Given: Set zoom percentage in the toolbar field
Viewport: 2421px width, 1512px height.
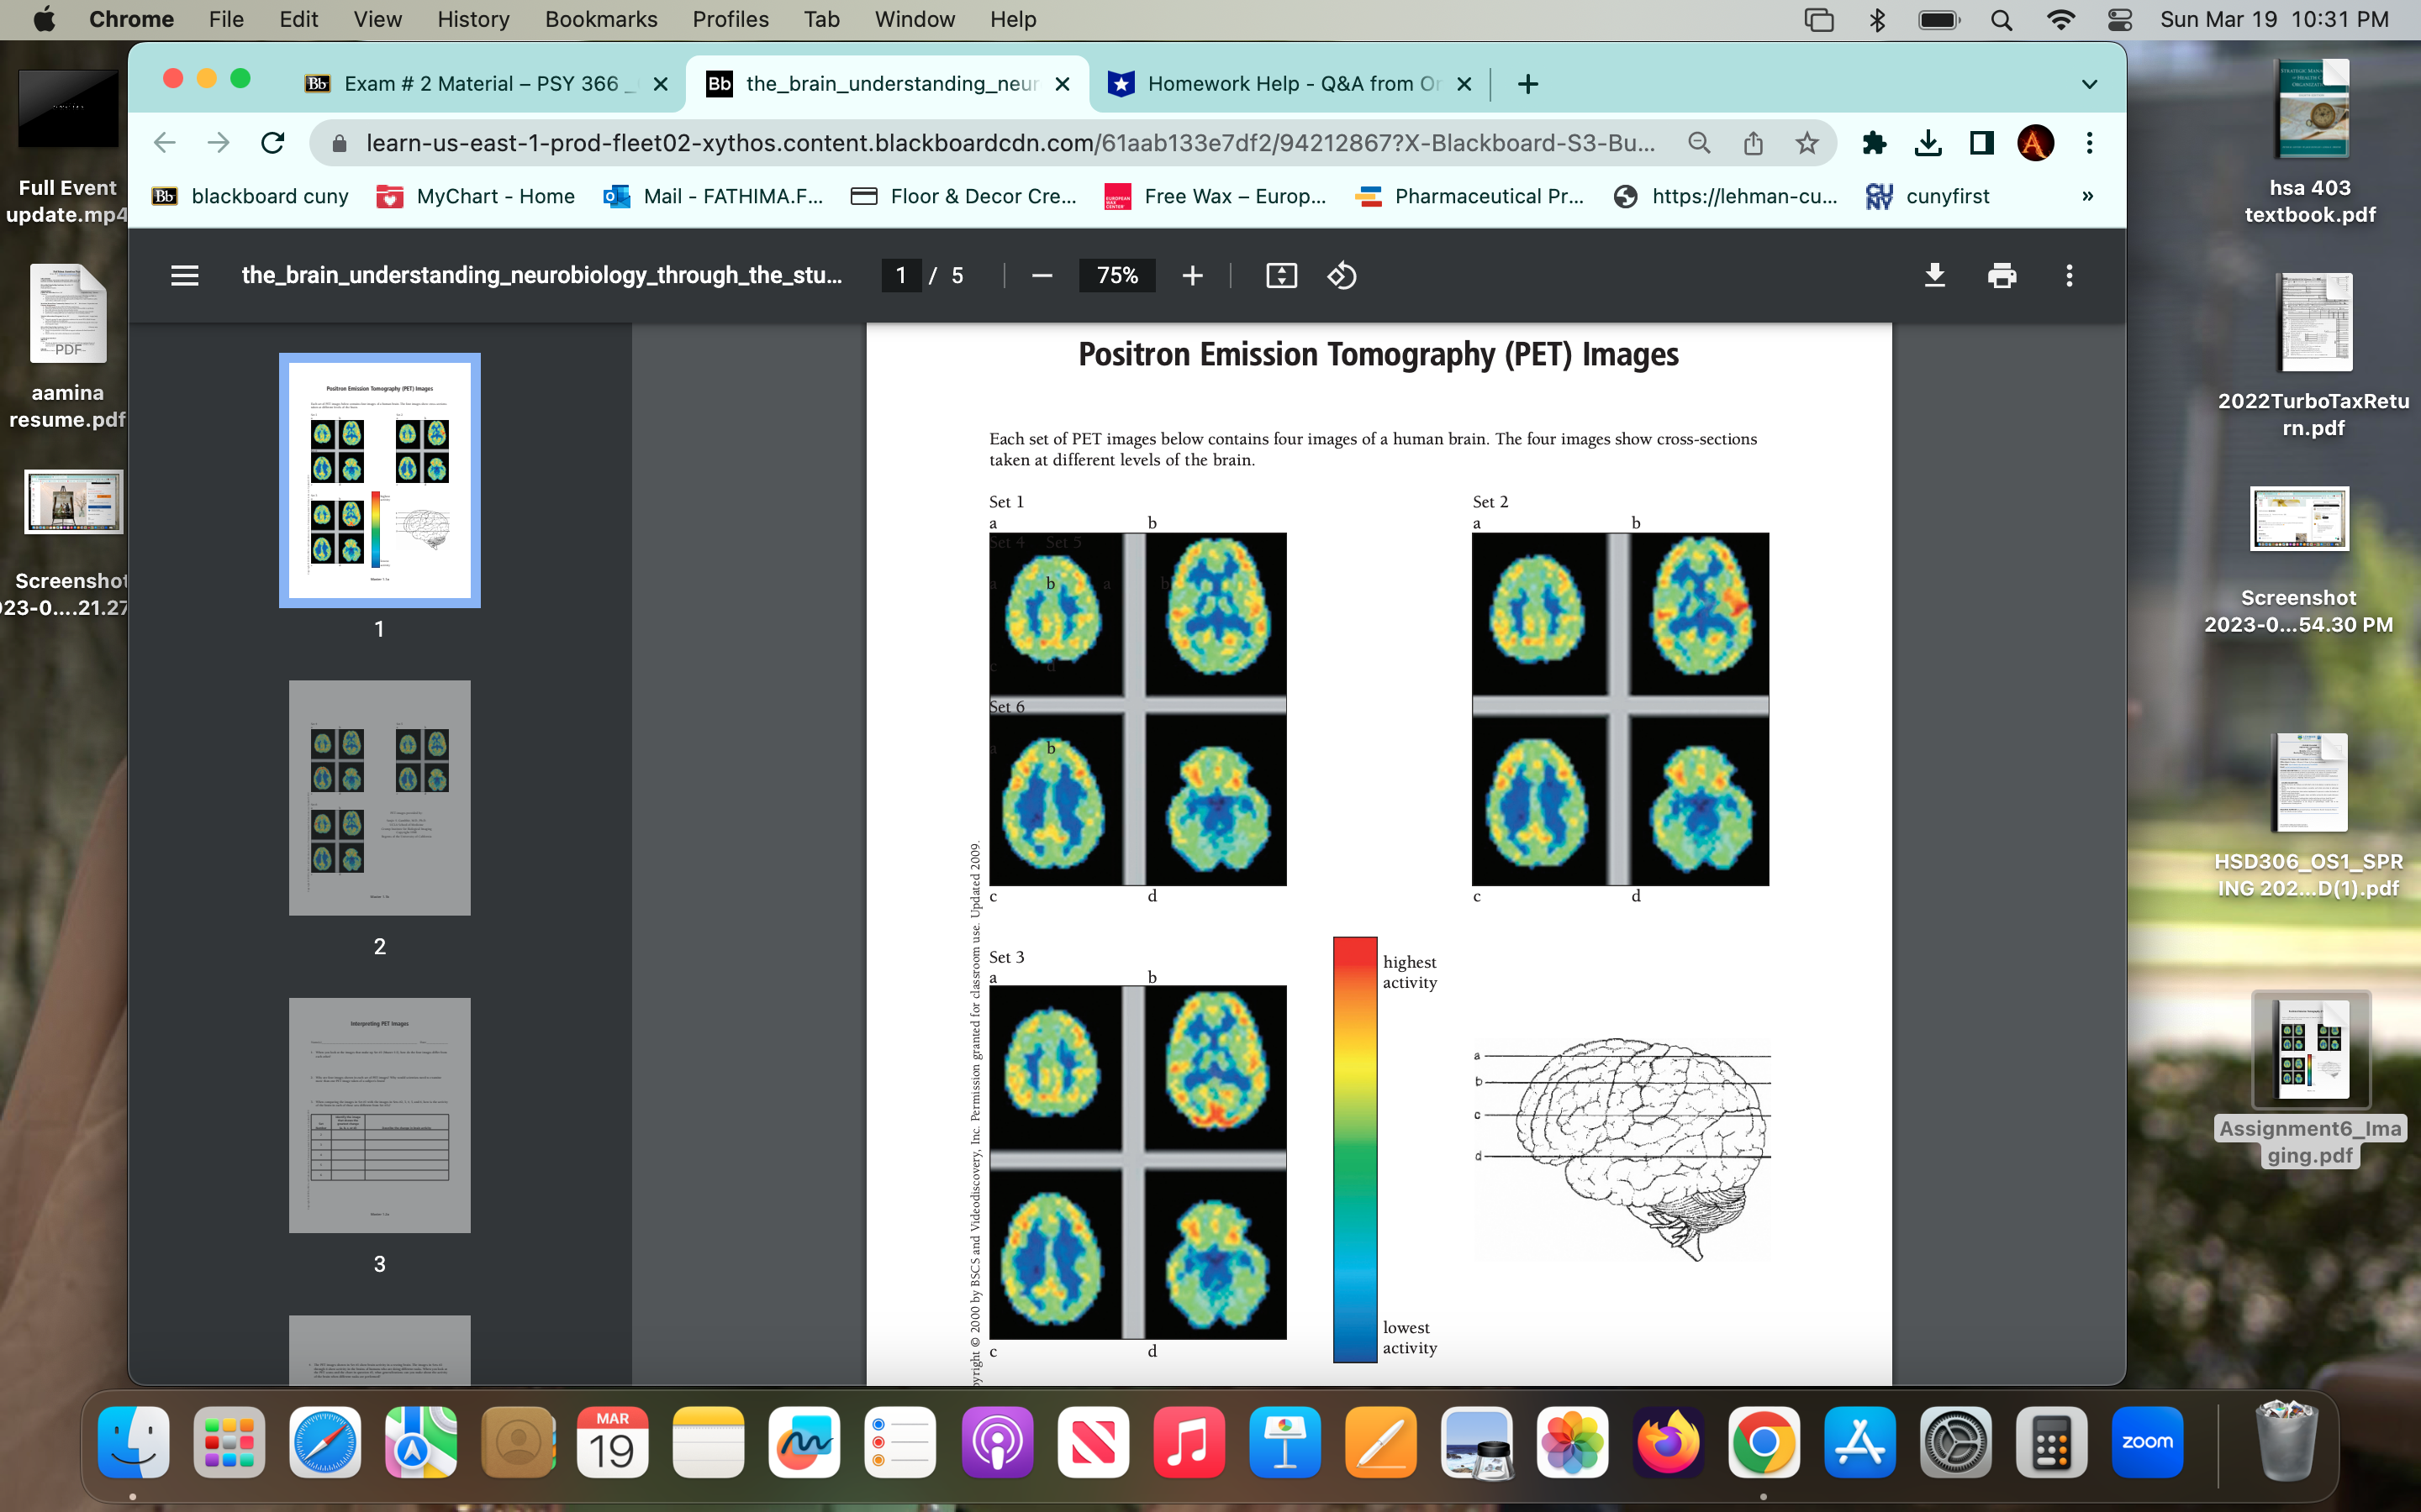Looking at the screenshot, I should pyautogui.click(x=1116, y=276).
